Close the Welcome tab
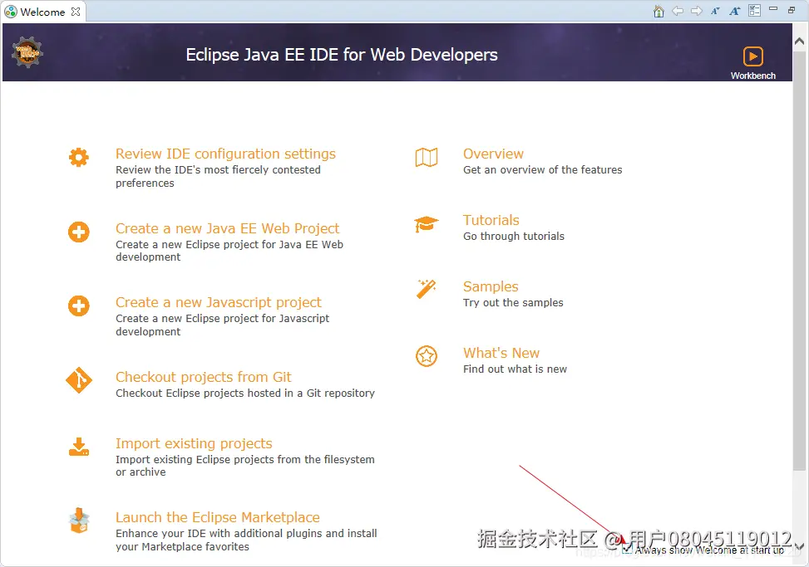Viewport: 809px width, 567px height. coord(76,12)
